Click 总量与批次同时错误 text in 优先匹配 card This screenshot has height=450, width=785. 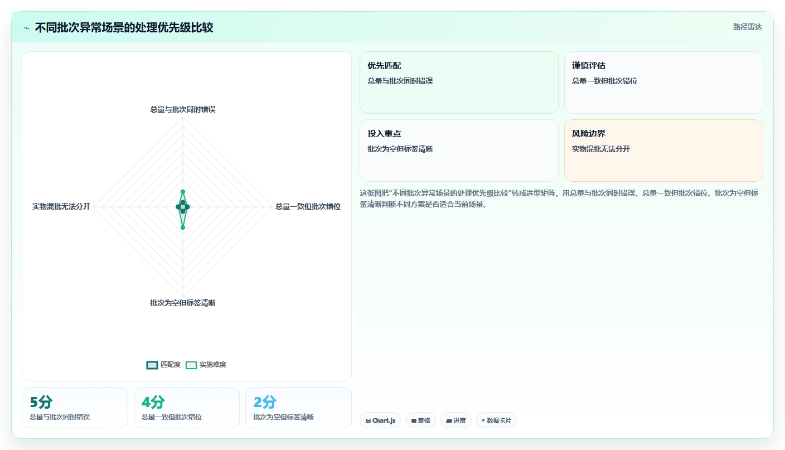[400, 81]
